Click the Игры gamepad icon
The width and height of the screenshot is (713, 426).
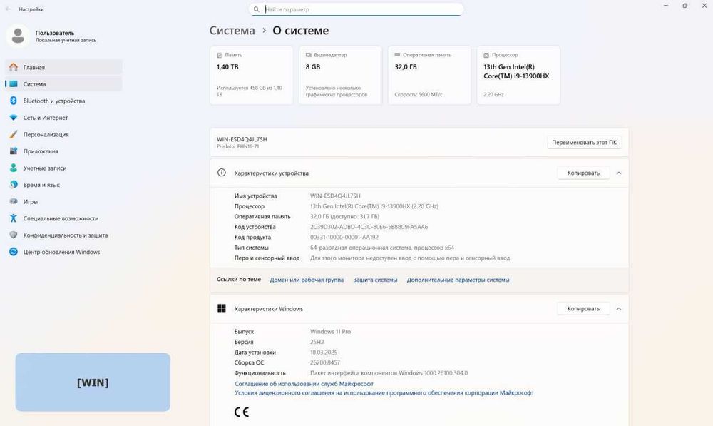tap(13, 202)
